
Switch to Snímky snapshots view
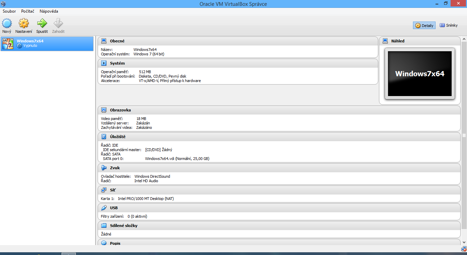(x=449, y=25)
